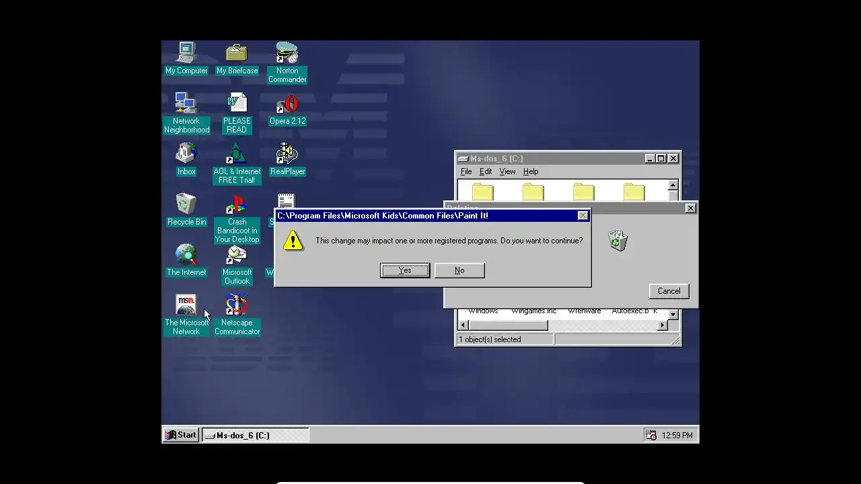
Task: Select the partly hidden notepad document icon
Action: point(286,201)
